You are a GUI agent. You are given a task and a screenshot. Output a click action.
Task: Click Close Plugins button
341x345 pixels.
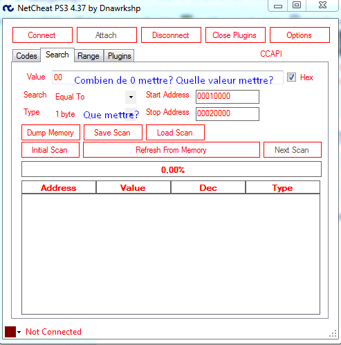pyautogui.click(x=235, y=35)
